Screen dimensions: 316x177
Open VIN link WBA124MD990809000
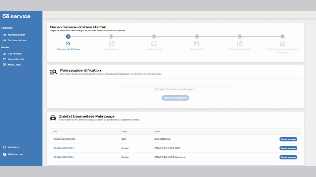click(64, 139)
